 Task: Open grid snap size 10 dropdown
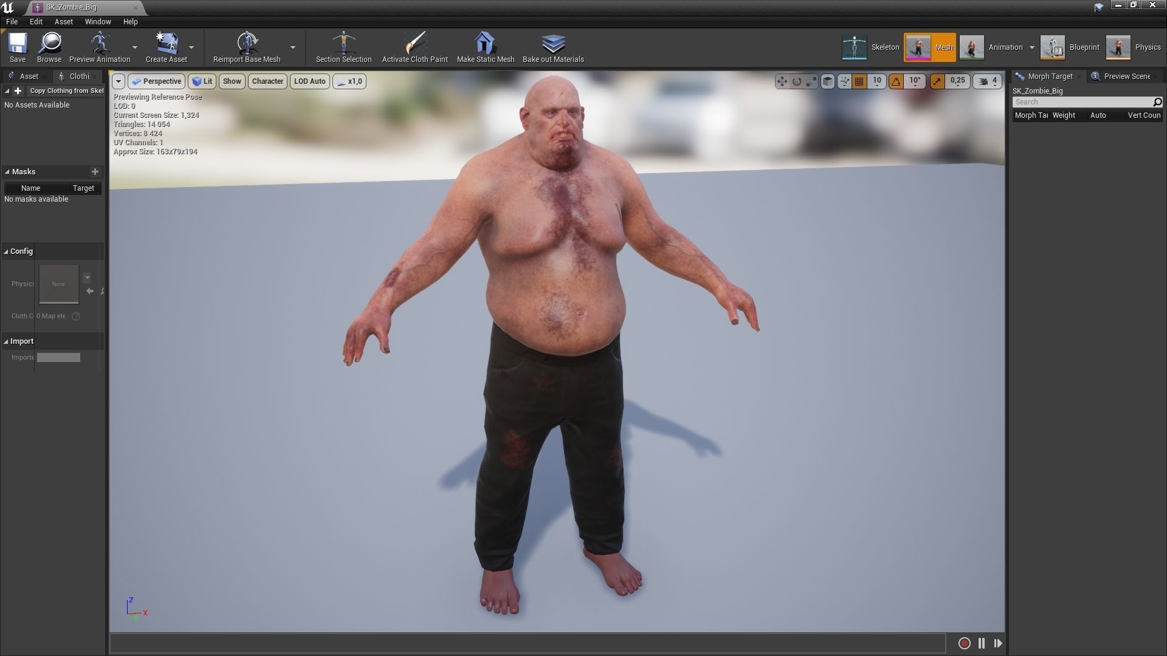pos(877,81)
